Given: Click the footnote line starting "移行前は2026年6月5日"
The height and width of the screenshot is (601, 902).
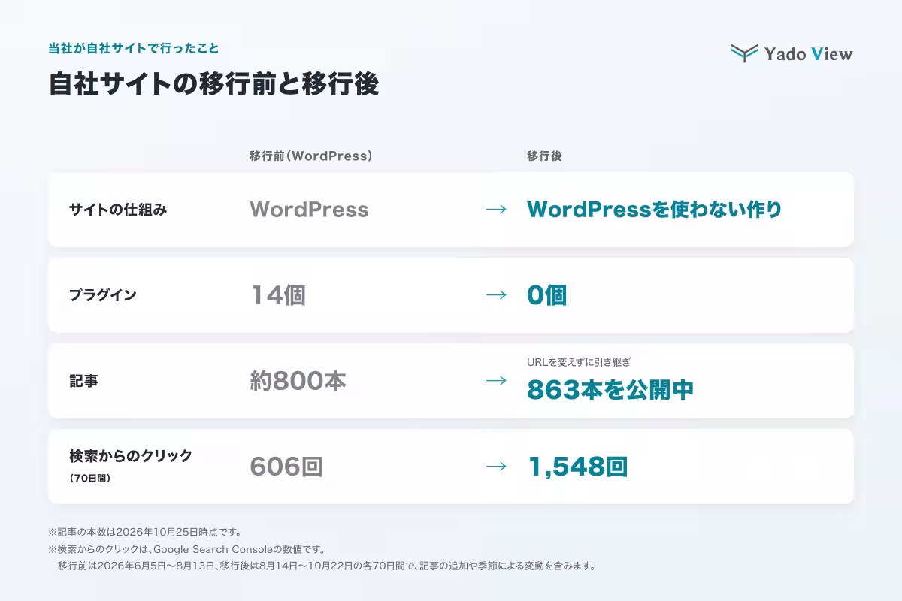Looking at the screenshot, I should coord(327,566).
